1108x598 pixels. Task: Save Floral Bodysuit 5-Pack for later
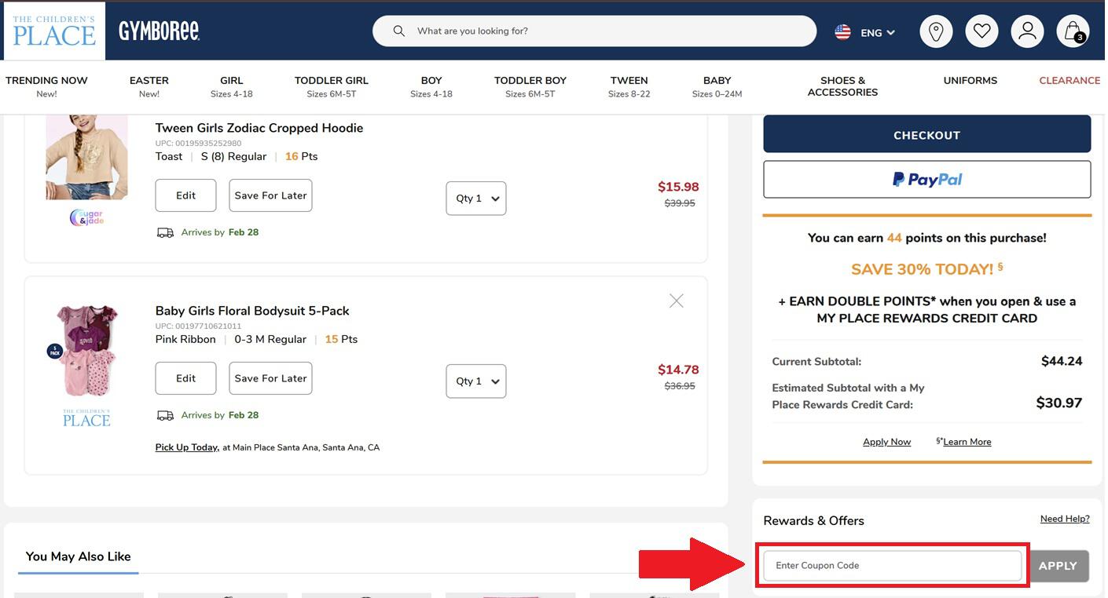pos(270,378)
